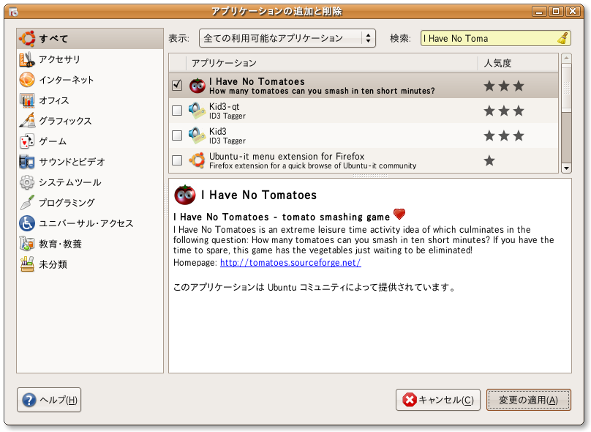
Task: Click the single-star rating of the Ubuntu-it row
Action: [489, 161]
